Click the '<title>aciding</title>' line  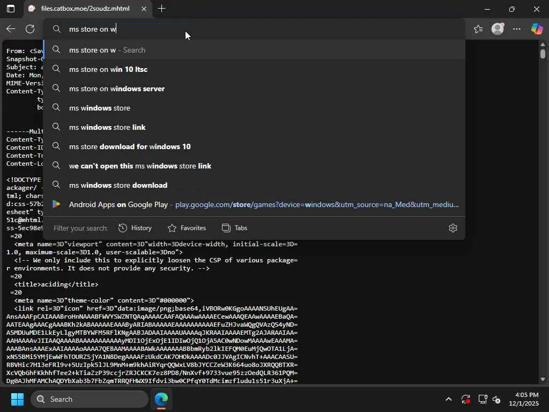pos(56,284)
